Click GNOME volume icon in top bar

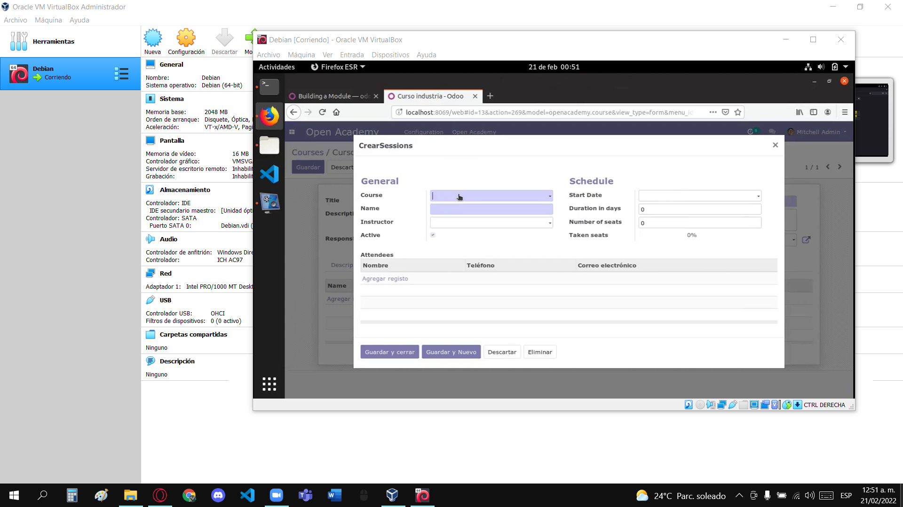[821, 67]
